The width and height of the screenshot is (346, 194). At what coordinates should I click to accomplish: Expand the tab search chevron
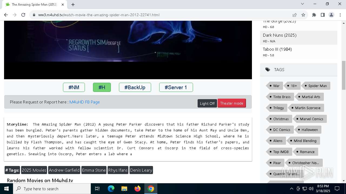[302, 4]
